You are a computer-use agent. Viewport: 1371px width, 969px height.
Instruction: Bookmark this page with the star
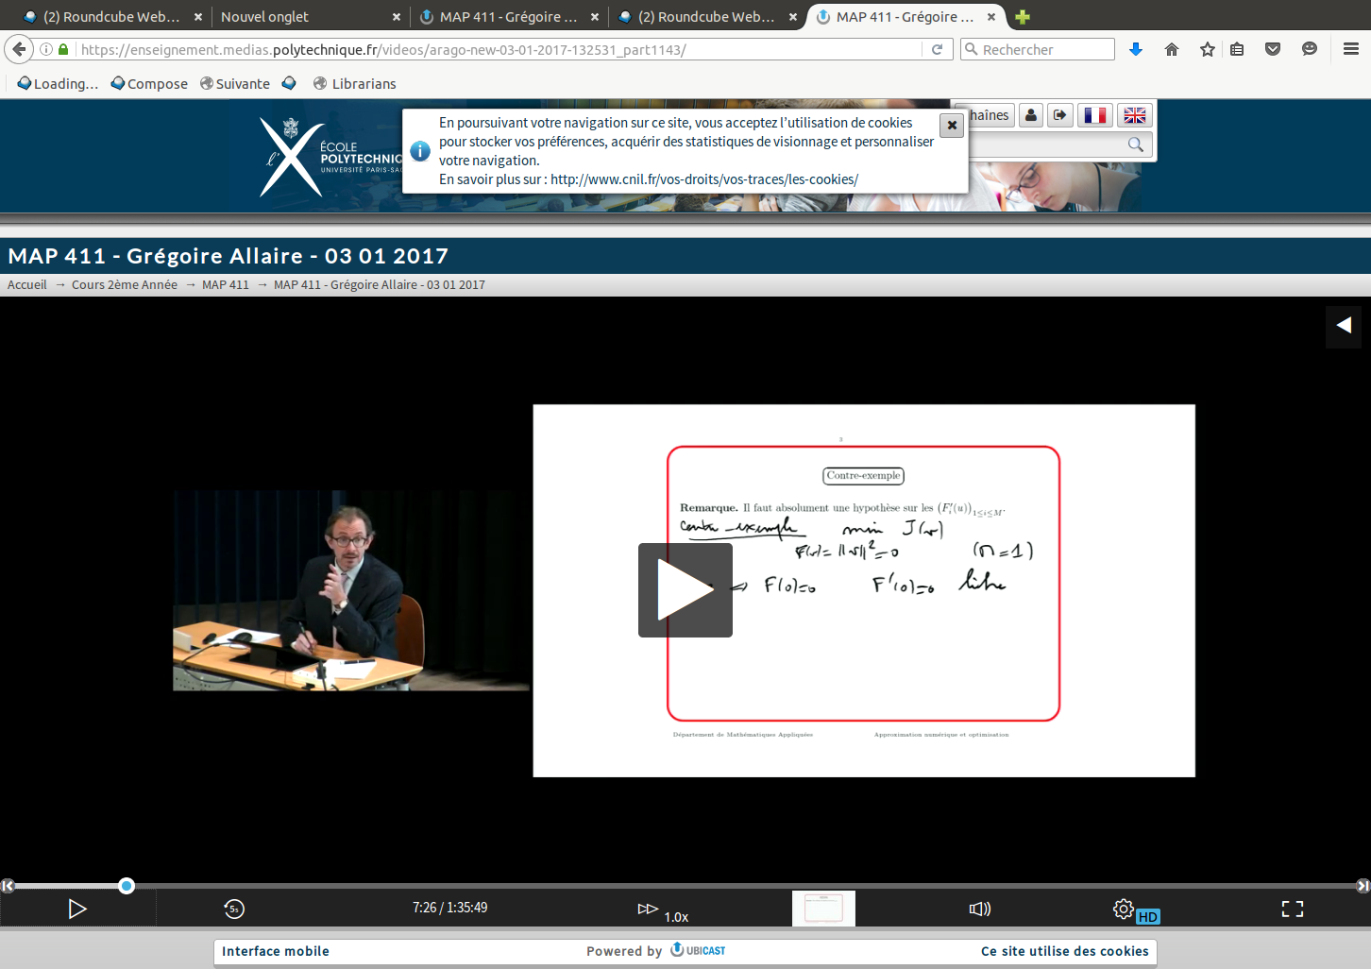pos(1207,49)
